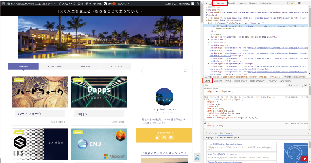This screenshot has height=163, width=311.
Task: Click the ログアウト logout link
Action: pyautogui.click(x=123, y=3)
